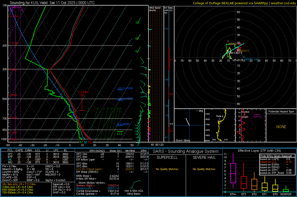The image size is (297, 197).
Task: Click the 850 pressure level label
Action: pyautogui.click(x=5, y=130)
